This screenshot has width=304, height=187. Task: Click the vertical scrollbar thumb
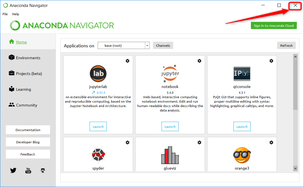(x=295, y=85)
